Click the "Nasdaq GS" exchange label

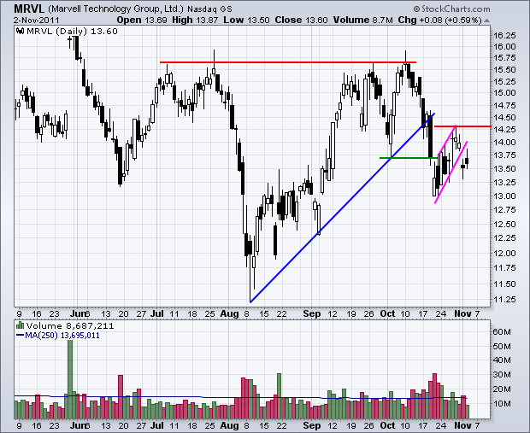[209, 9]
